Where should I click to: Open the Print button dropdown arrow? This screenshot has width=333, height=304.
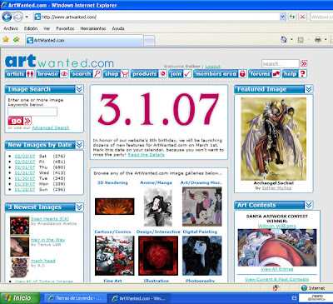click(326, 40)
